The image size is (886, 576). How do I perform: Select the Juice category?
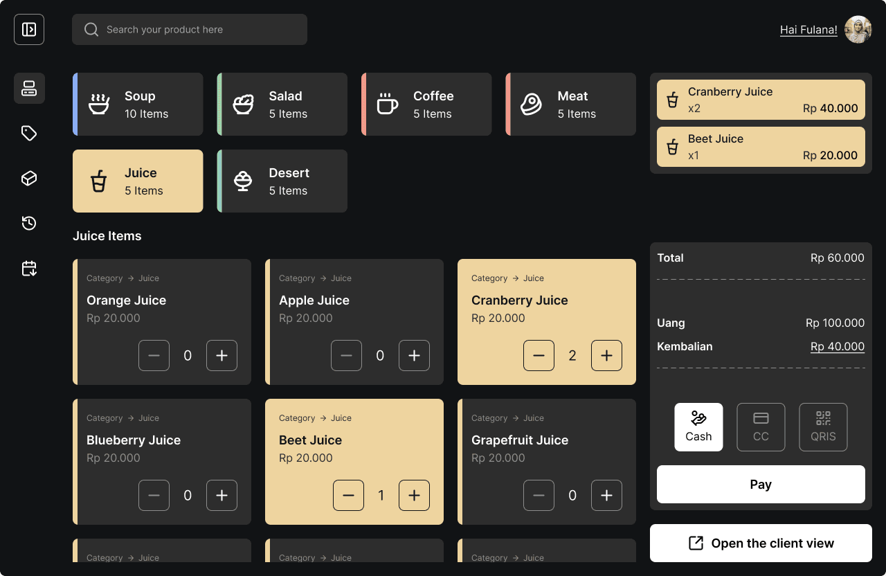(x=138, y=181)
